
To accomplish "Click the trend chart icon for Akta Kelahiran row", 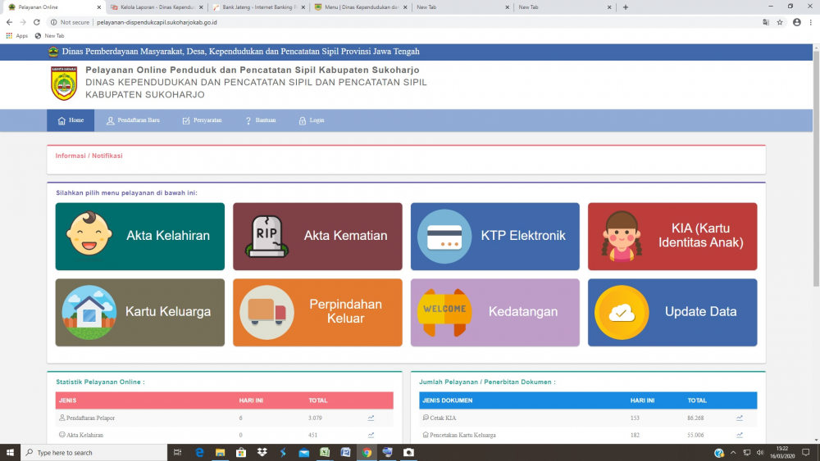I will tap(371, 435).
